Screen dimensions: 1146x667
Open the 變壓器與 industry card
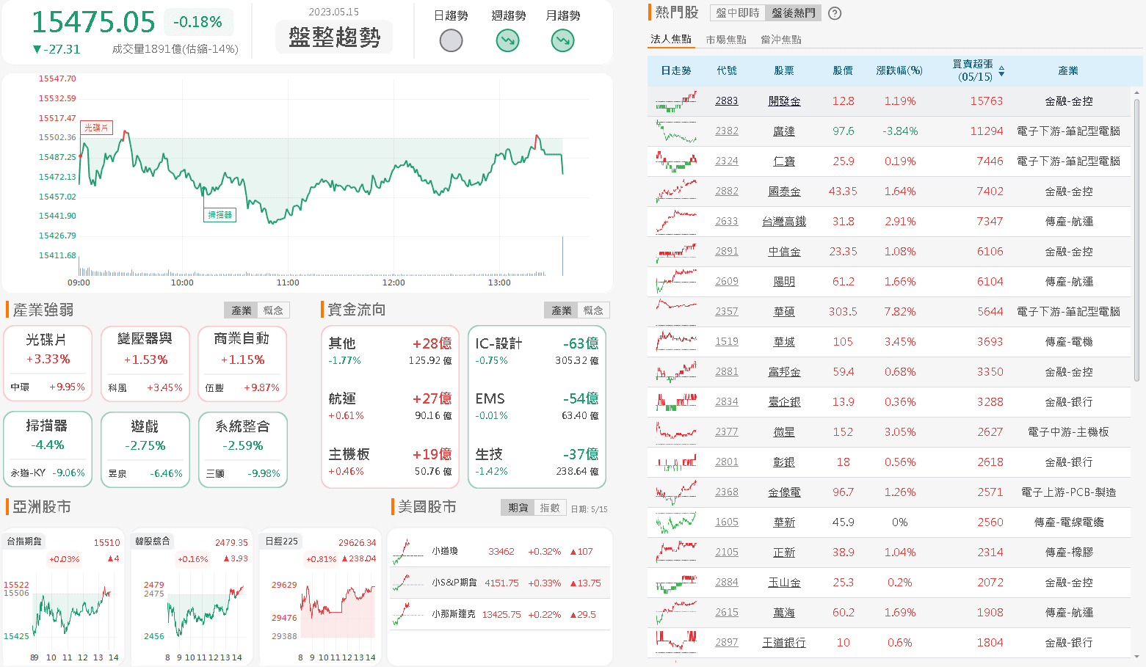pyautogui.click(x=145, y=364)
